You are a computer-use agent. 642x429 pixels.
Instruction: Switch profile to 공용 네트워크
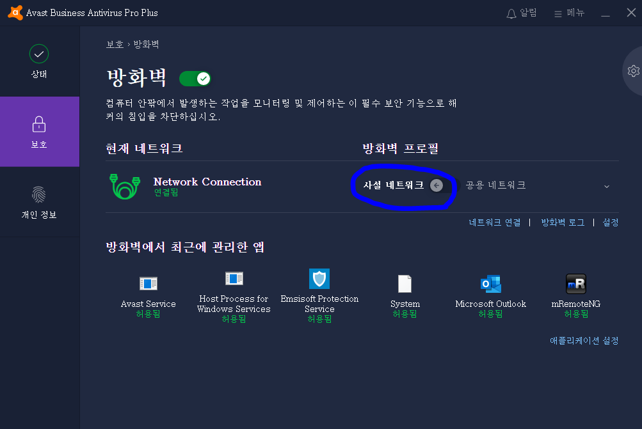tap(495, 185)
